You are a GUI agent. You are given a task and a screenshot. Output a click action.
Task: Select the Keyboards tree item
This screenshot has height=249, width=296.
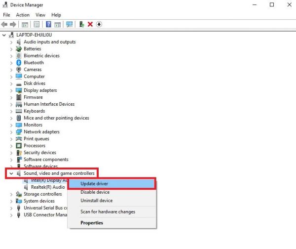34,111
